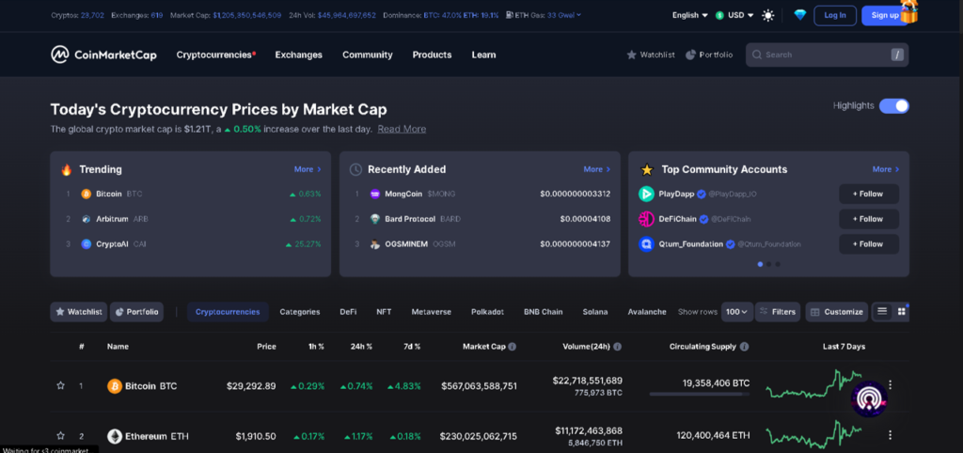Select the Solana tab
The height and width of the screenshot is (453, 963).
595,312
